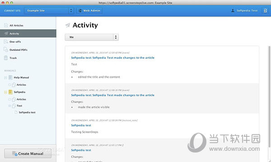The width and height of the screenshot is (271, 162).
Task: Select Softpedia manual in the tree
Action: click(19, 92)
